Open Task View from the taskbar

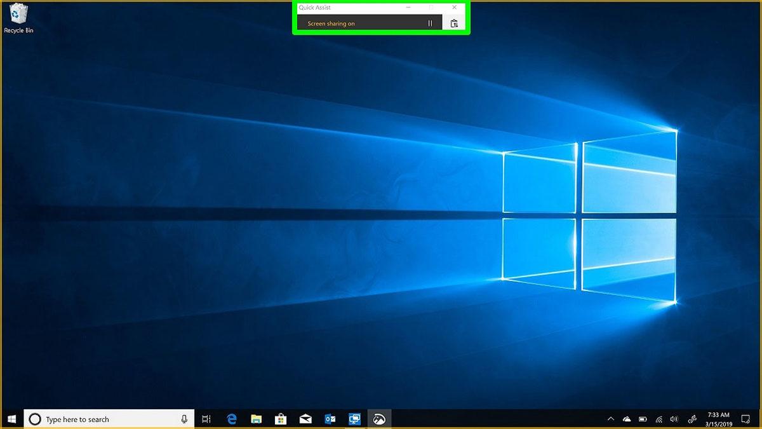tap(206, 418)
